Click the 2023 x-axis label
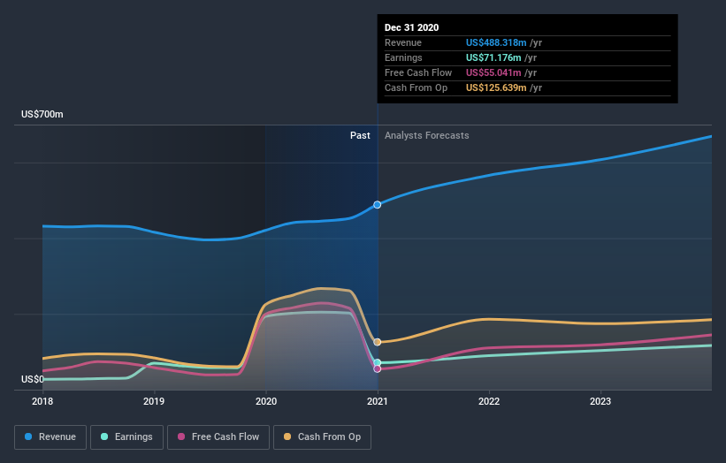The height and width of the screenshot is (463, 726). pyautogui.click(x=600, y=401)
